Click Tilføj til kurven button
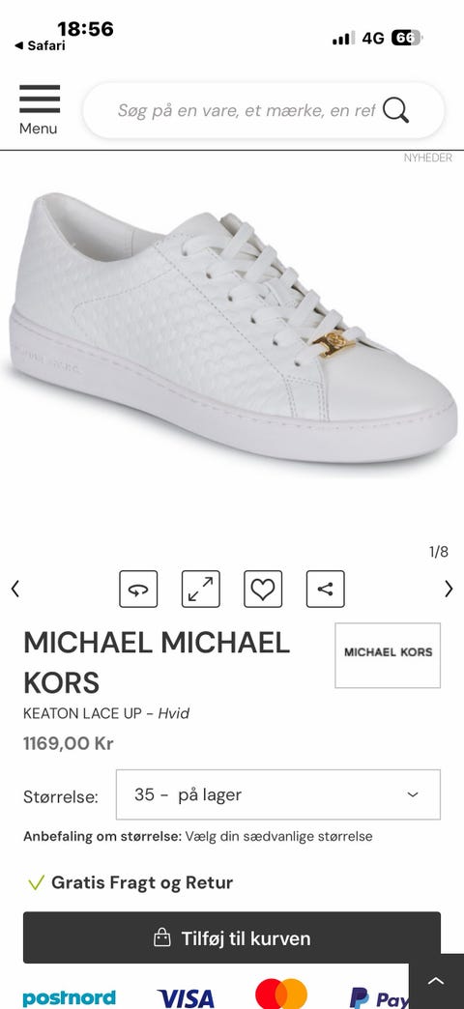The height and width of the screenshot is (1009, 464). tap(232, 937)
